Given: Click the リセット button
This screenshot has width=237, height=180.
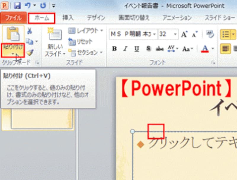Looking at the screenshot, I should [x=80, y=42].
